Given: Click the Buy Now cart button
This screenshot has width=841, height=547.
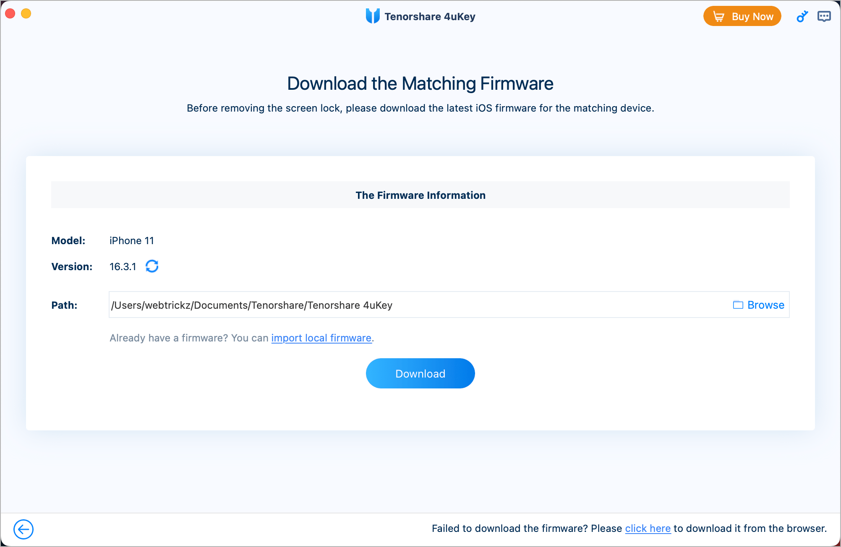Looking at the screenshot, I should pos(742,16).
